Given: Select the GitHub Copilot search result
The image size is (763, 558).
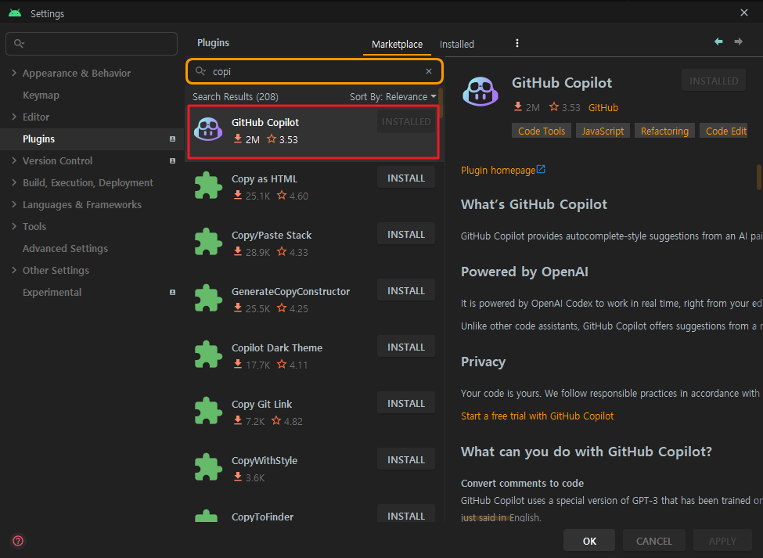Looking at the screenshot, I should click(x=314, y=131).
